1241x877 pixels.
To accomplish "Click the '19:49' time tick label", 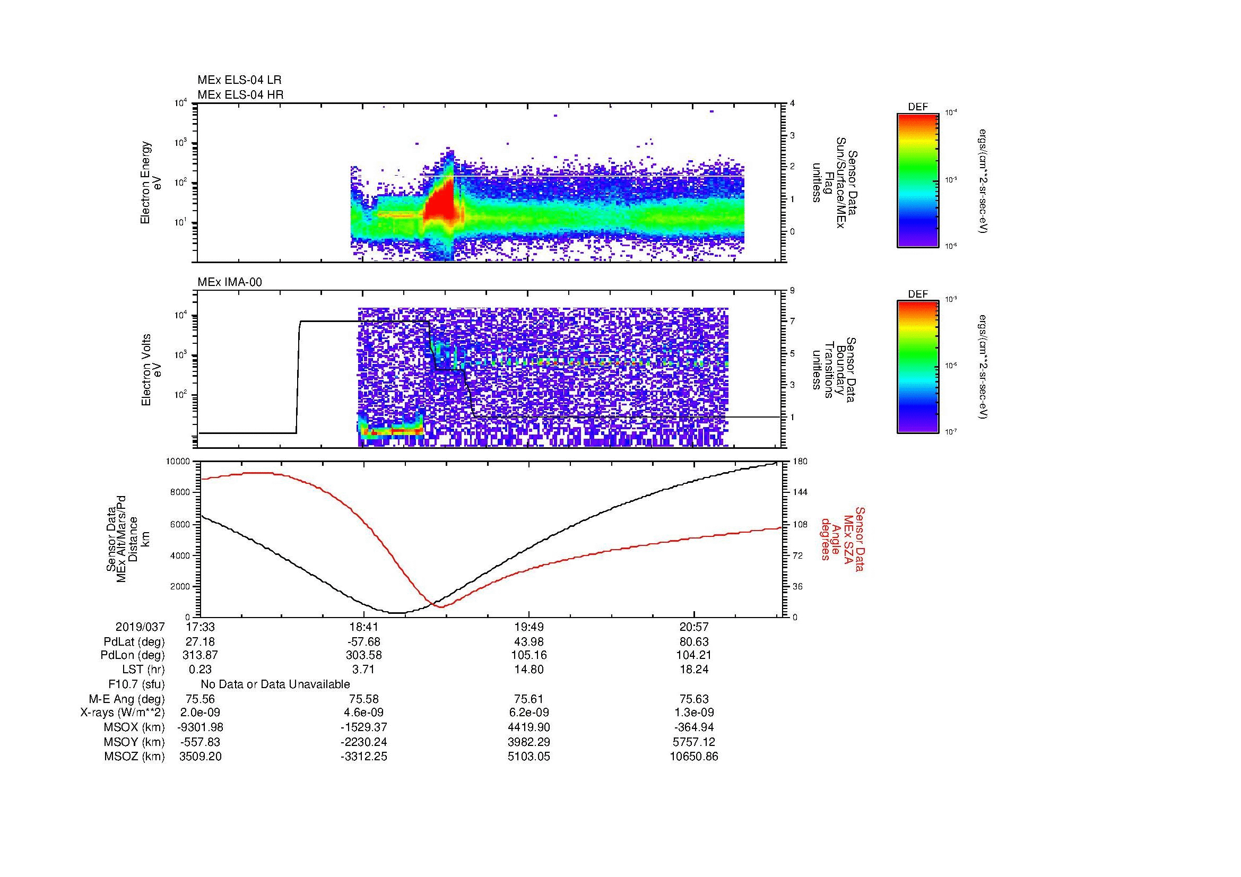I will [529, 627].
